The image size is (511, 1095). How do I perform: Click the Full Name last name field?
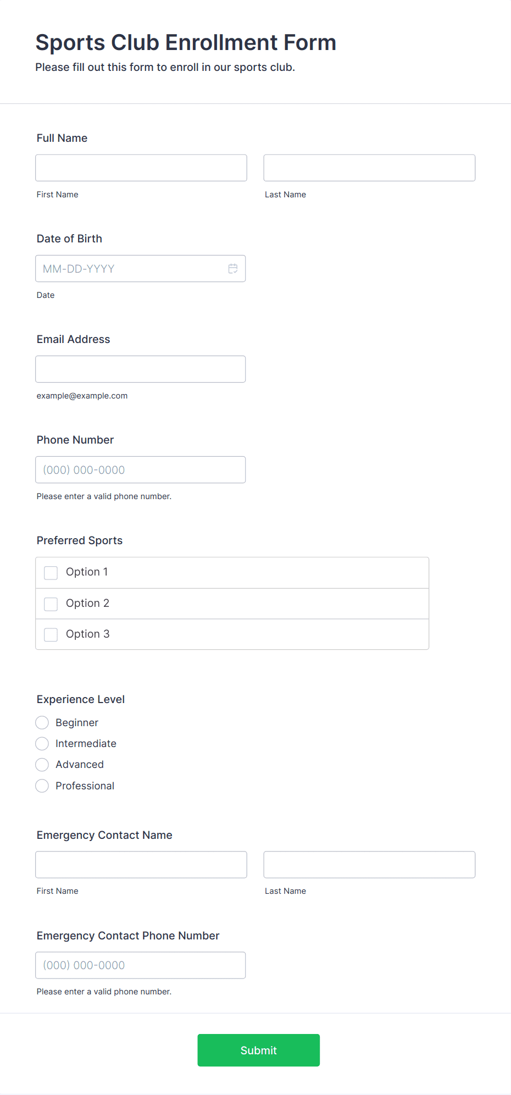point(369,168)
